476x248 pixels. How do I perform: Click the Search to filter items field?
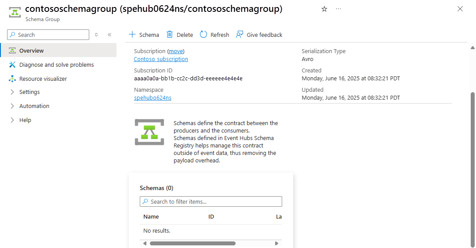[x=211, y=201]
